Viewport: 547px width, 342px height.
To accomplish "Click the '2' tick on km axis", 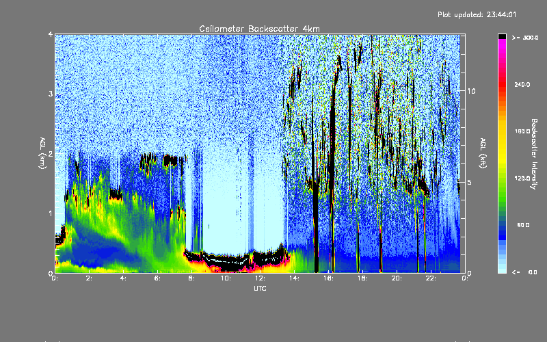I will pos(51,154).
